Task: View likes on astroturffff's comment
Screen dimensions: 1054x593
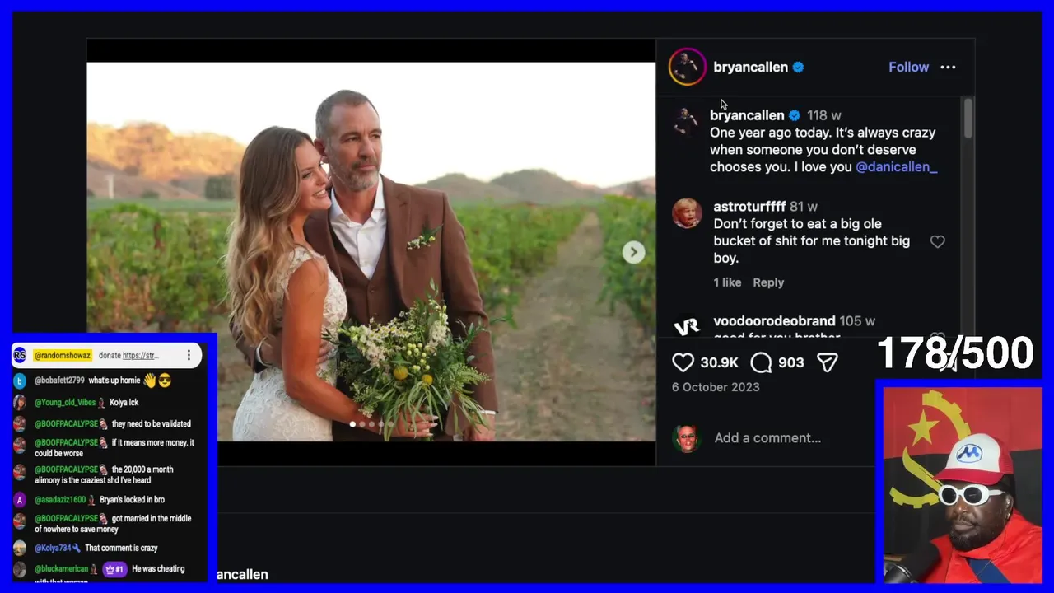Action: pos(727,282)
